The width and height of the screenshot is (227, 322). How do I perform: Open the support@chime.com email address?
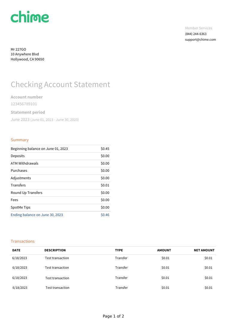[x=200, y=40]
